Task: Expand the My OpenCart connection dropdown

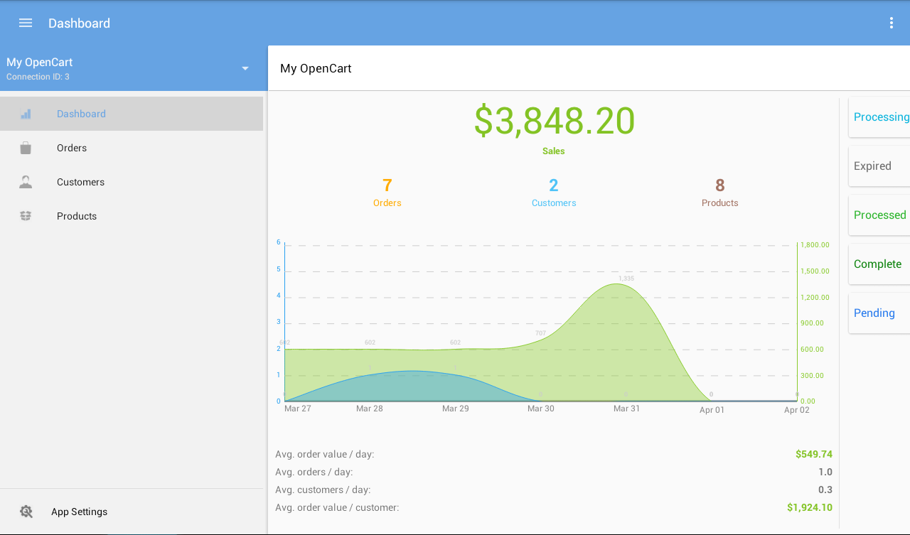Action: click(245, 68)
